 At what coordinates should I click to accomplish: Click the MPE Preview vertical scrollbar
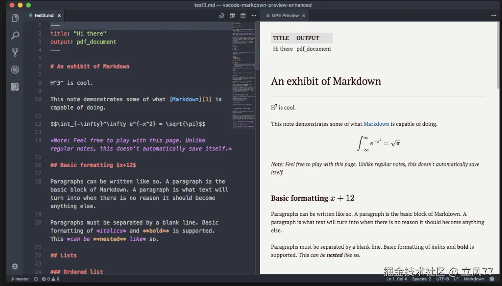pyautogui.click(x=497, y=54)
